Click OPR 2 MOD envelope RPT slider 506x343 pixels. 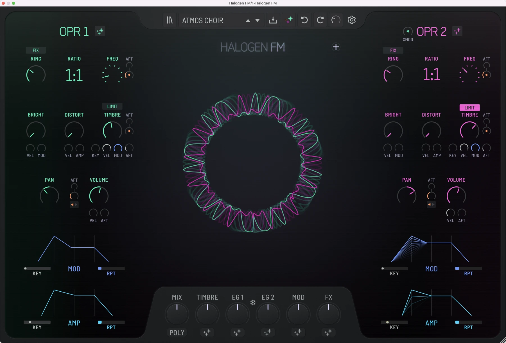[468, 268]
